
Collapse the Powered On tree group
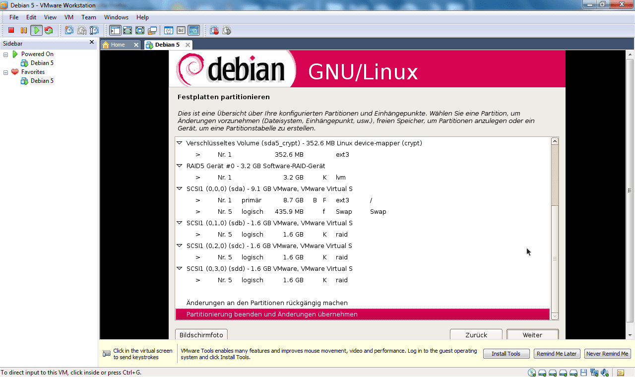(x=6, y=54)
